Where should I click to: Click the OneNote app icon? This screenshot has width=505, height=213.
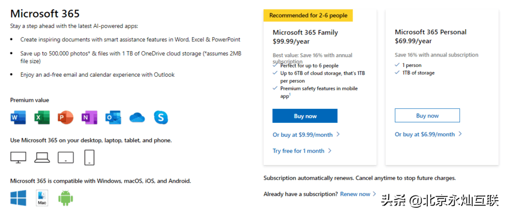click(x=89, y=118)
